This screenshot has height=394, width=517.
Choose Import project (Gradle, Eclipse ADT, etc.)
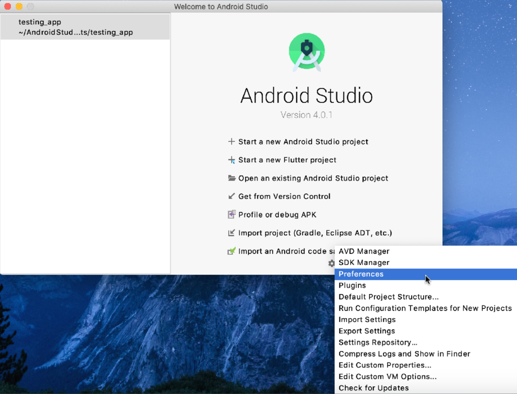point(315,233)
